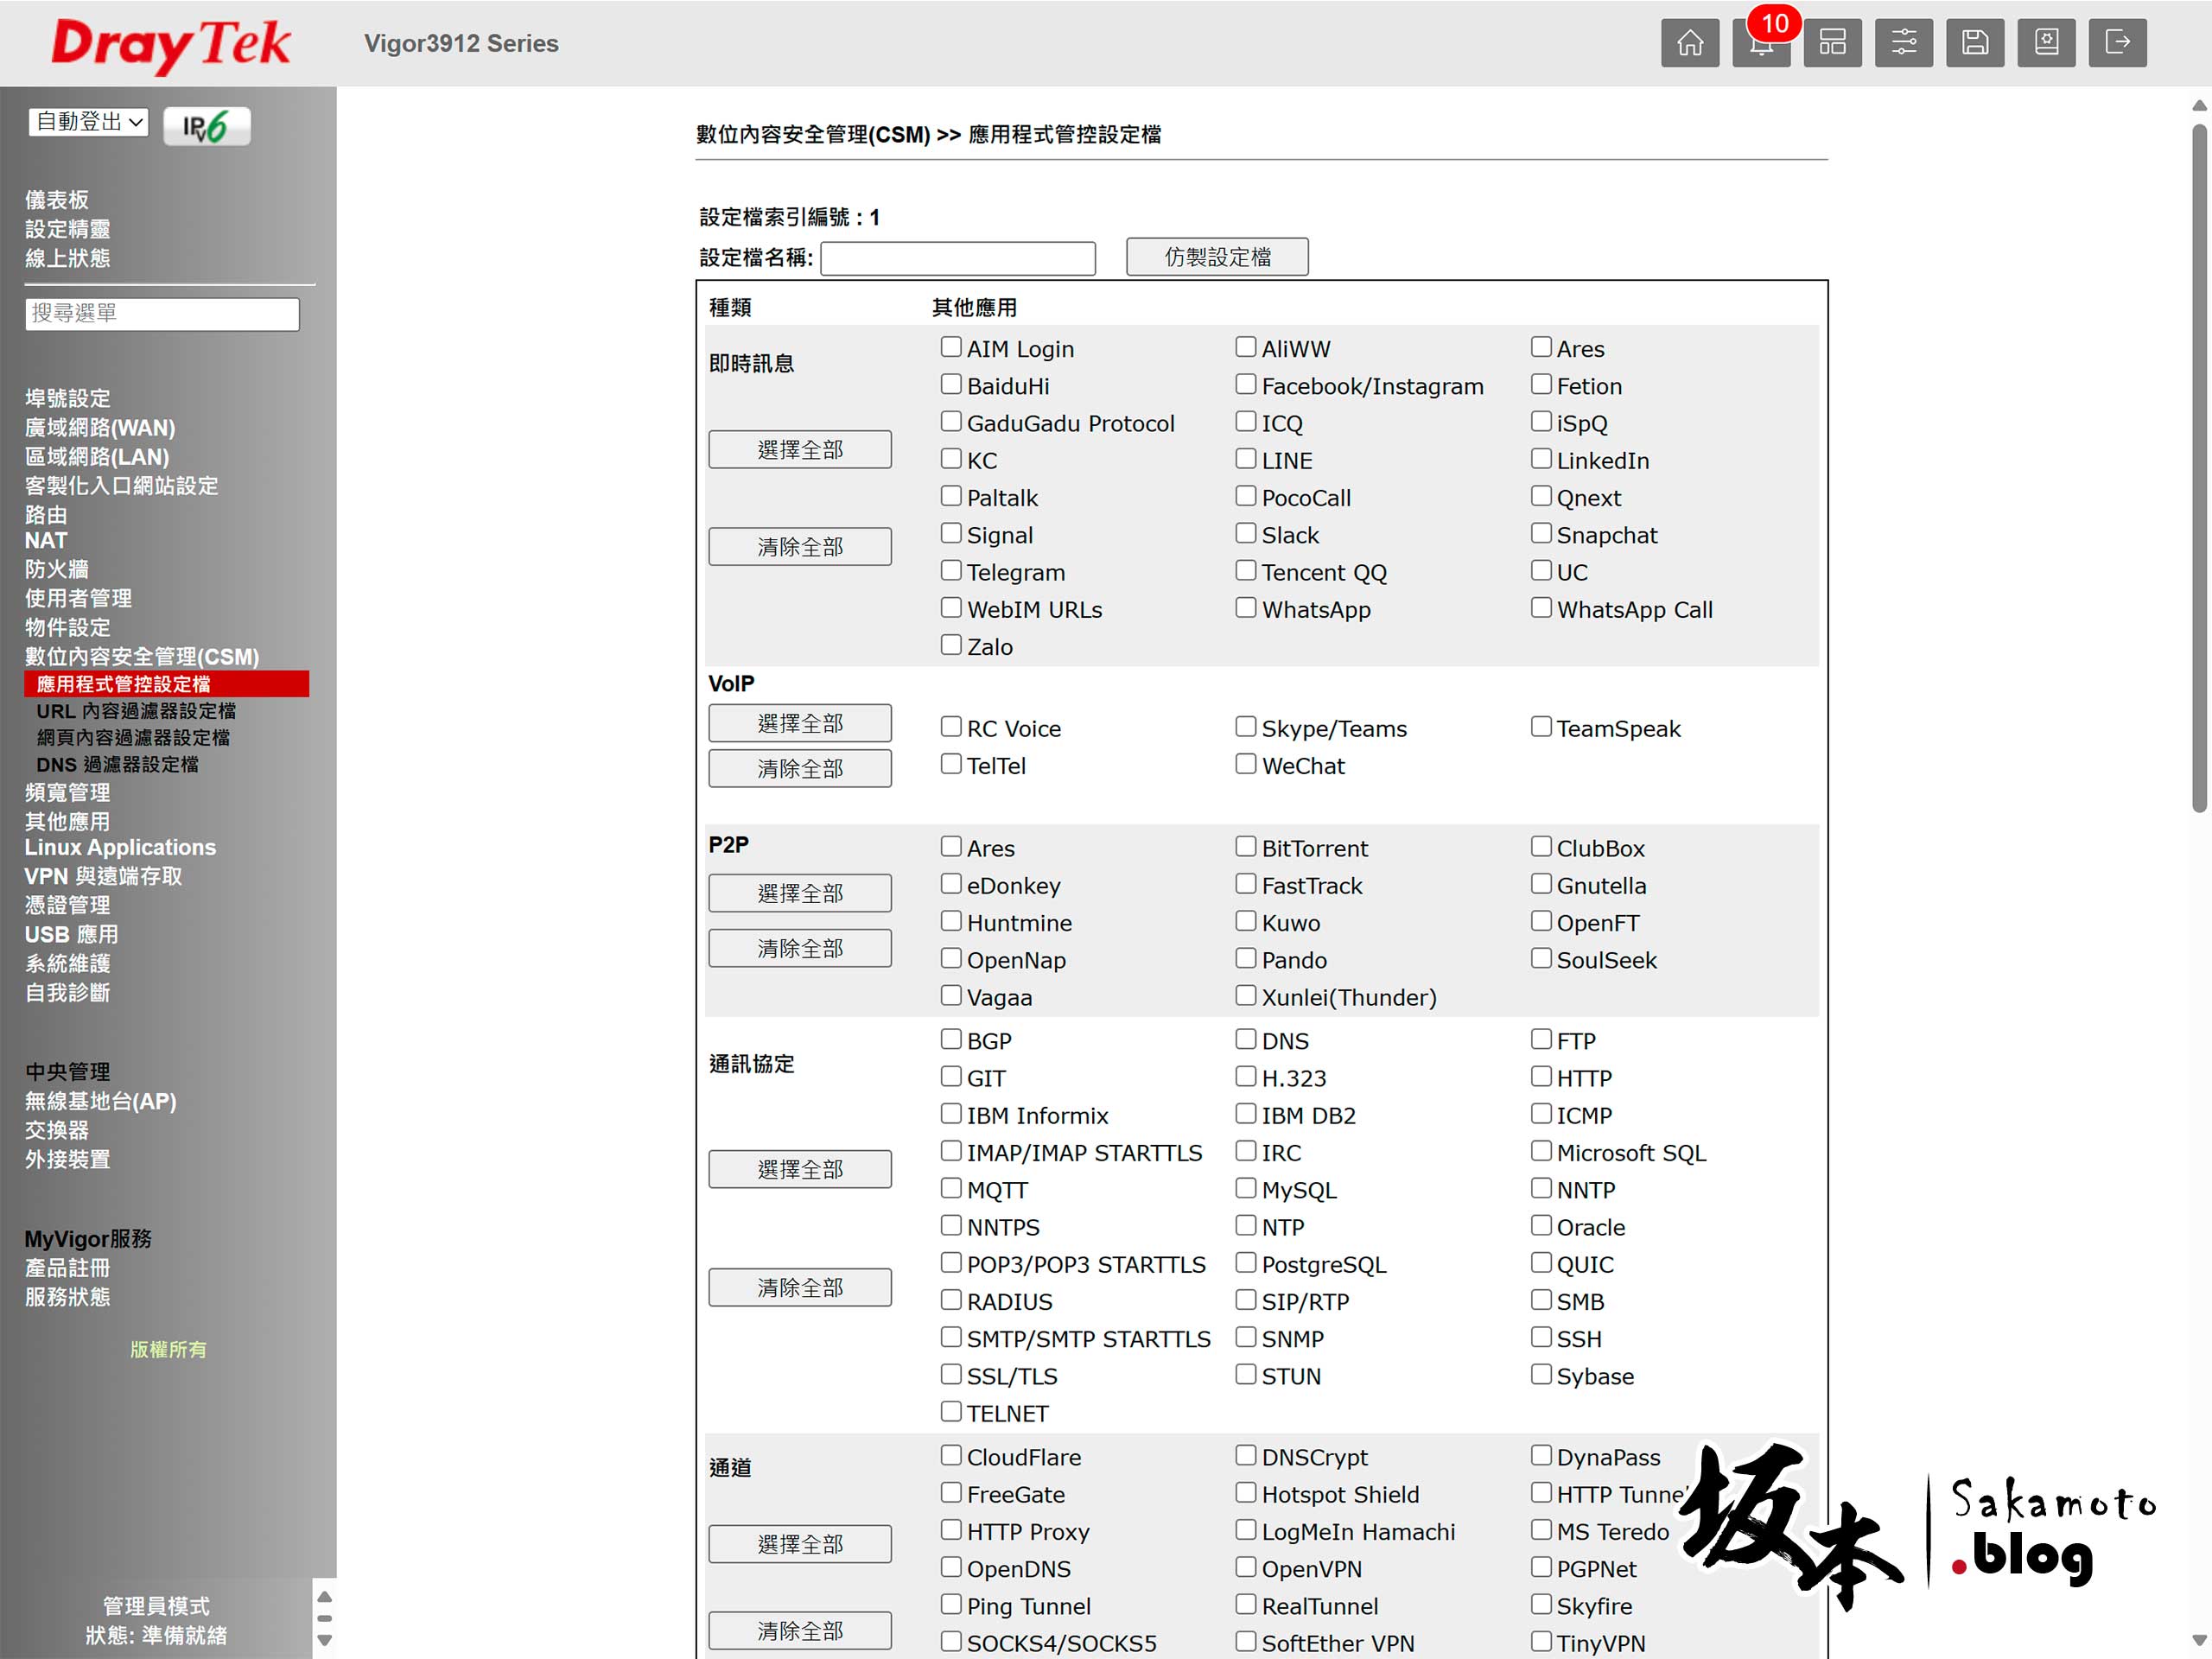
Task: Open Linux Applications sidebar menu
Action: coord(120,848)
